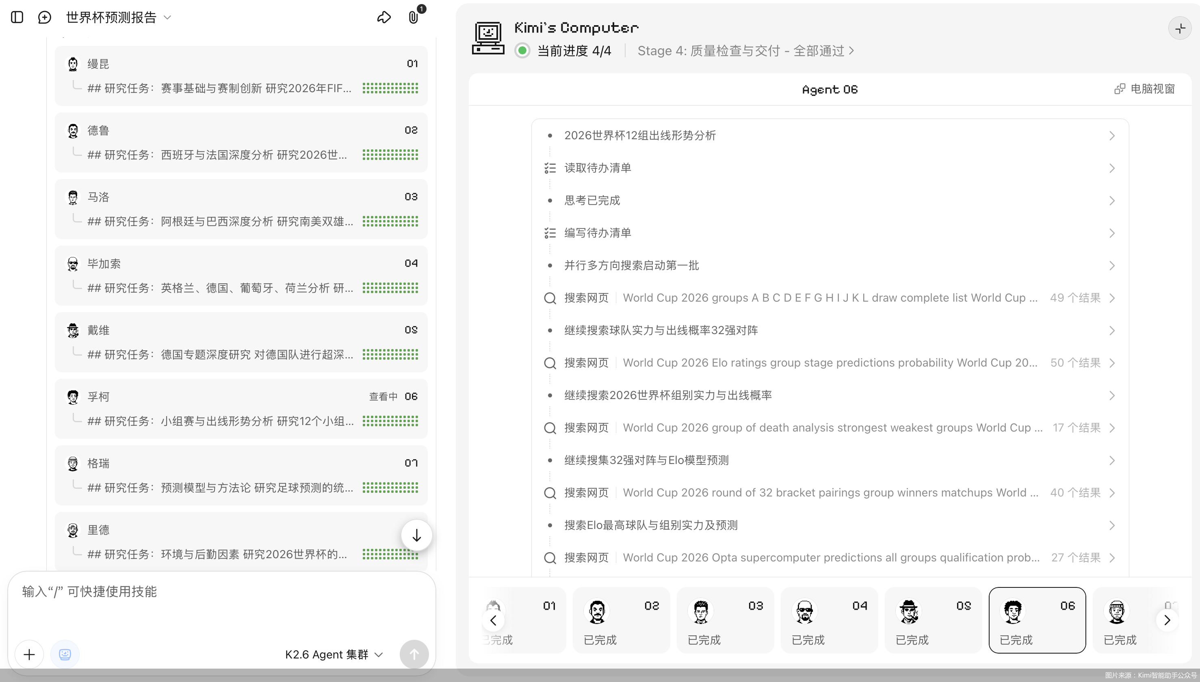Open the 世界杯预测报告 title dropdown
This screenshot has height=682, width=1200.
(x=119, y=17)
